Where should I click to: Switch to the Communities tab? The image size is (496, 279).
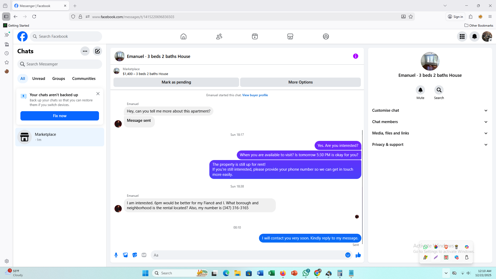(x=84, y=79)
